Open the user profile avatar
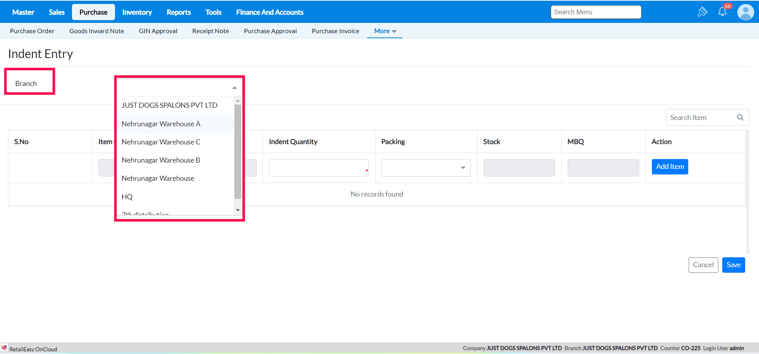759x354 pixels. click(x=746, y=12)
